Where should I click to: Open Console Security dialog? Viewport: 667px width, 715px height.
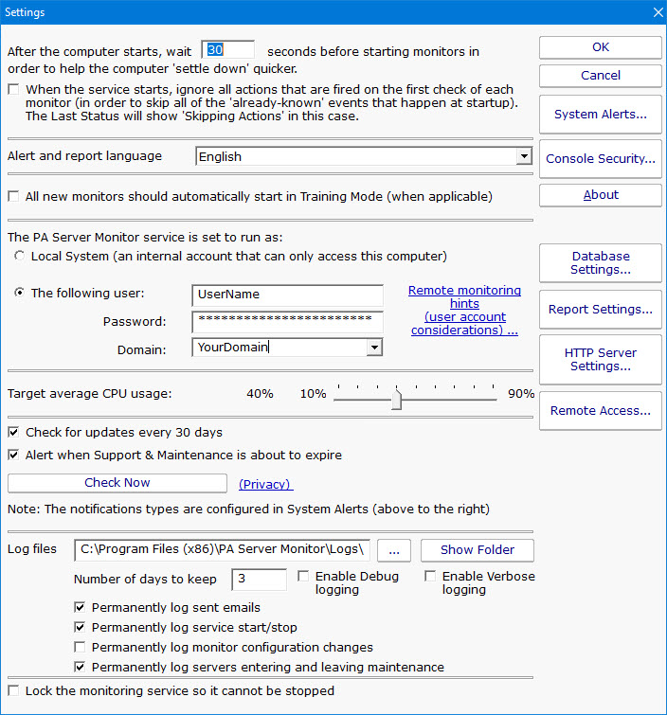click(600, 159)
